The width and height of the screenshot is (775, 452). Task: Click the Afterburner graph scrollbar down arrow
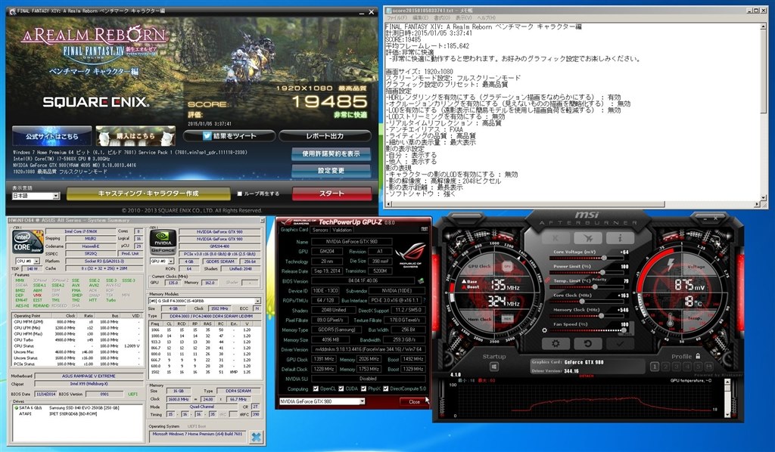tap(727, 416)
